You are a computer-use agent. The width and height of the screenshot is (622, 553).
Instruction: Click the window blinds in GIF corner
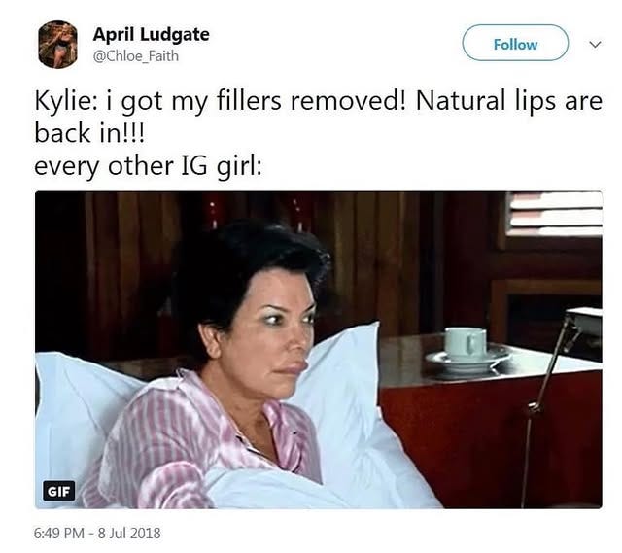pyautogui.click(x=554, y=214)
